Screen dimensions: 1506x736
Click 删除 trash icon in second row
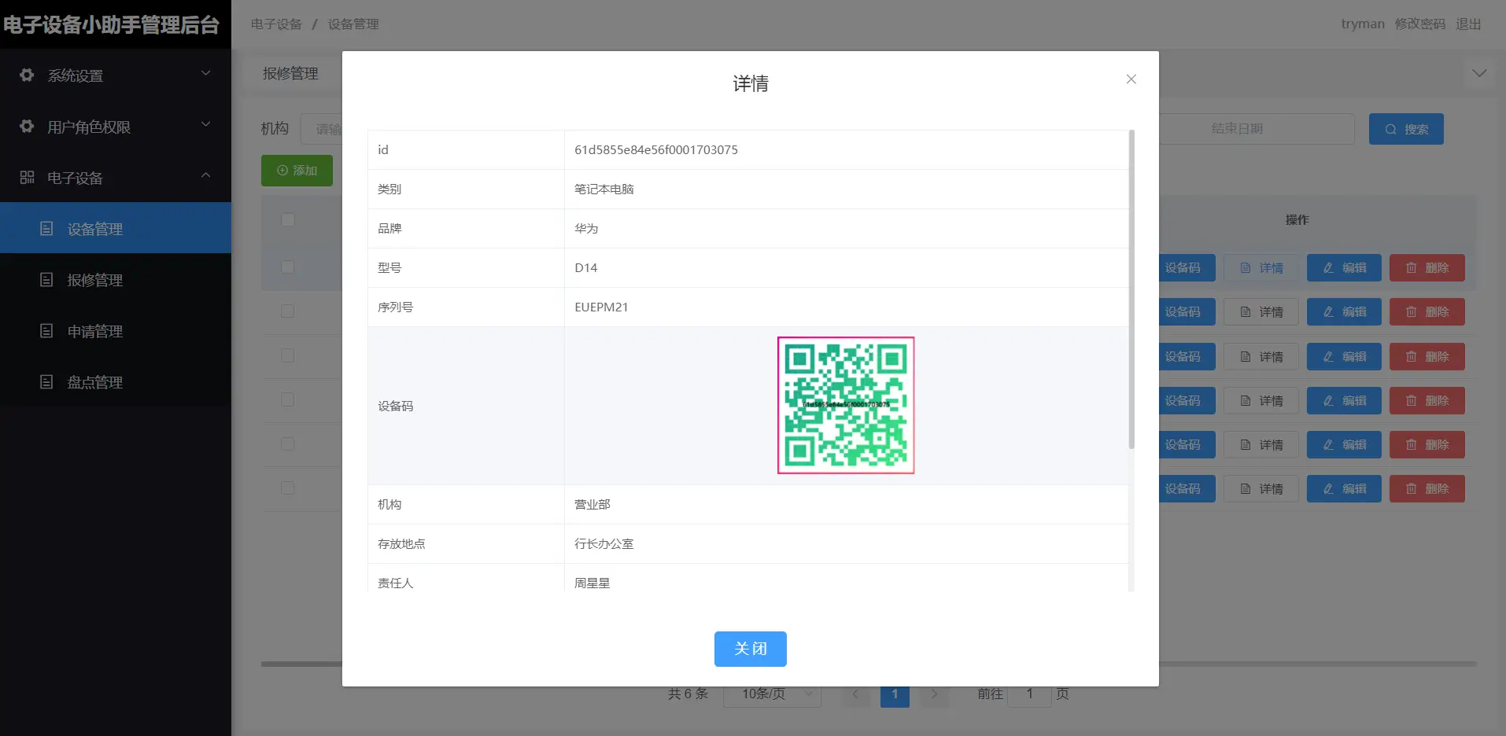[x=1411, y=312]
